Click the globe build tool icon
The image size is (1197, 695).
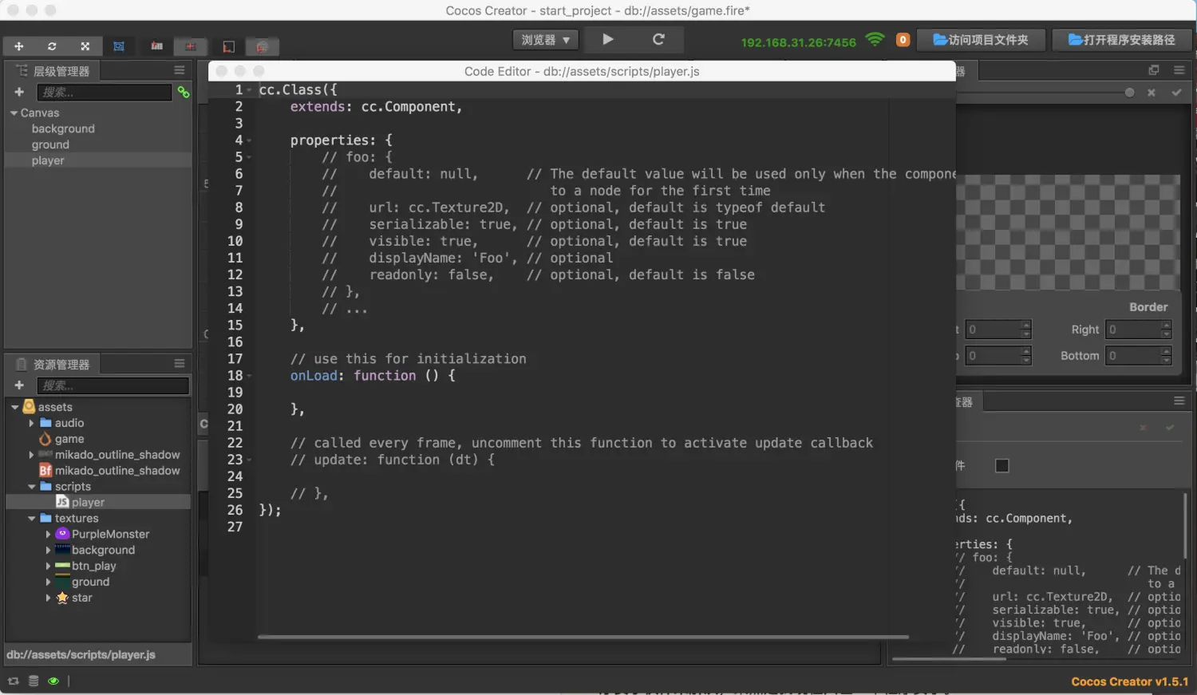click(262, 46)
